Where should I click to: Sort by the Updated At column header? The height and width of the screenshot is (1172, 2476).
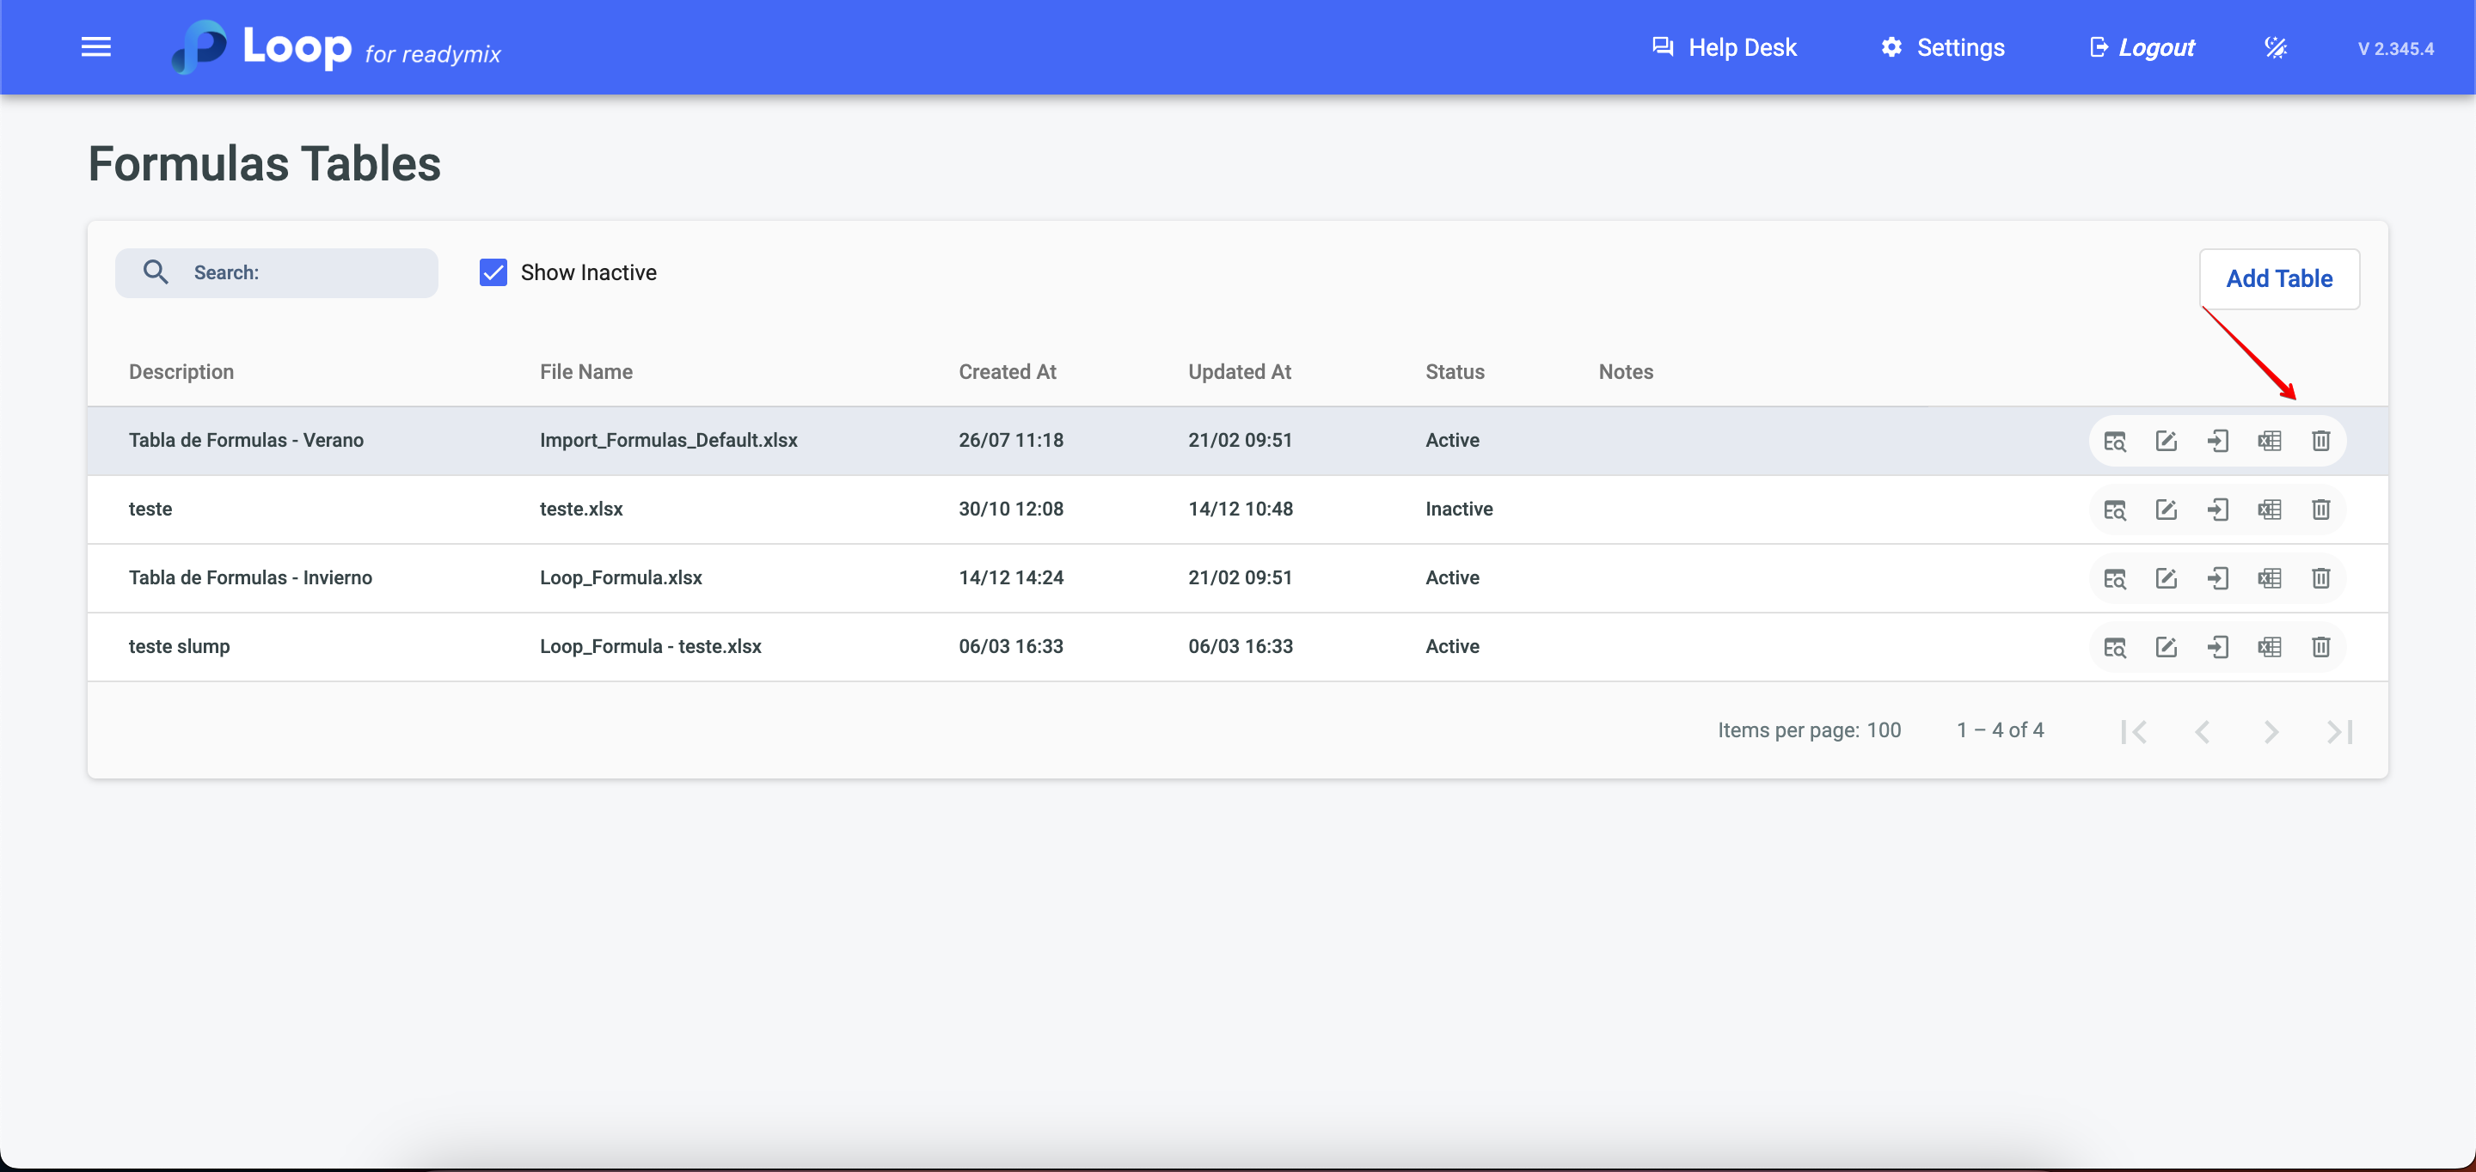[x=1239, y=372]
